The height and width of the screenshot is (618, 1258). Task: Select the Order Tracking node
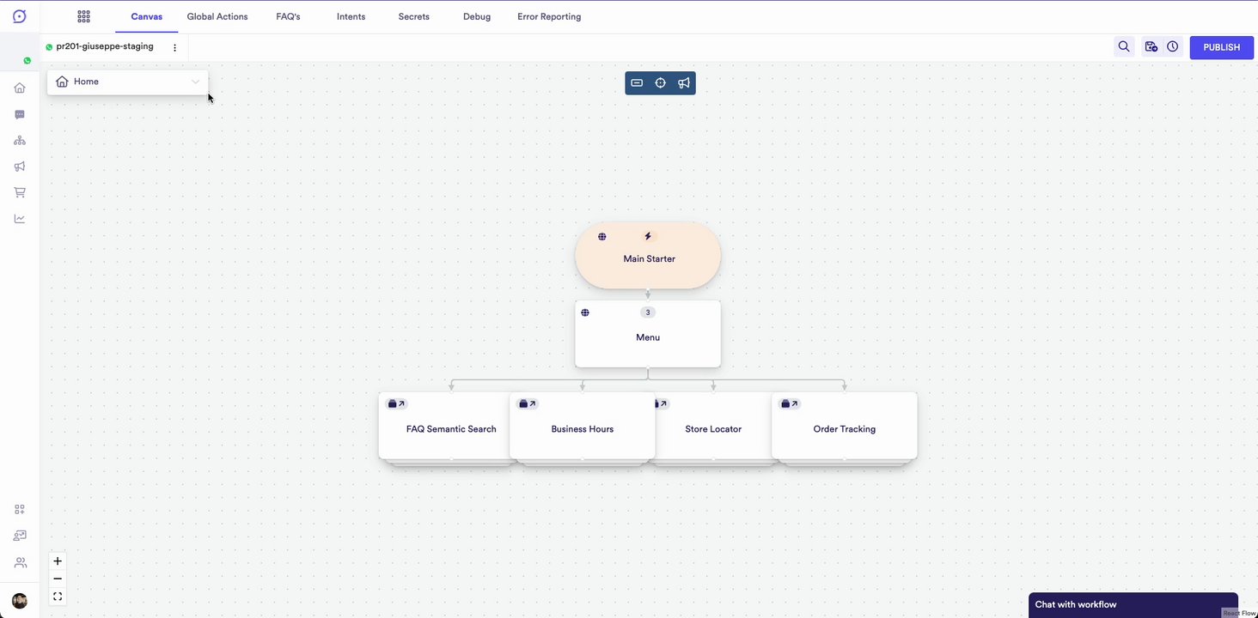tap(845, 426)
